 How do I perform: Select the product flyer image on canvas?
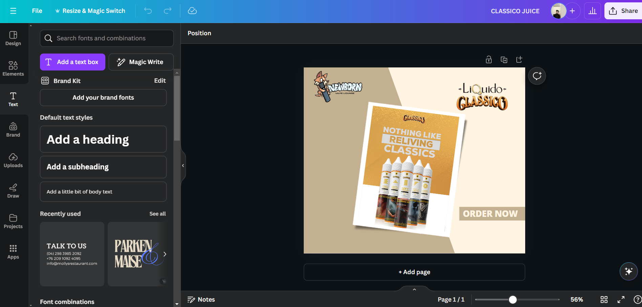409,169
